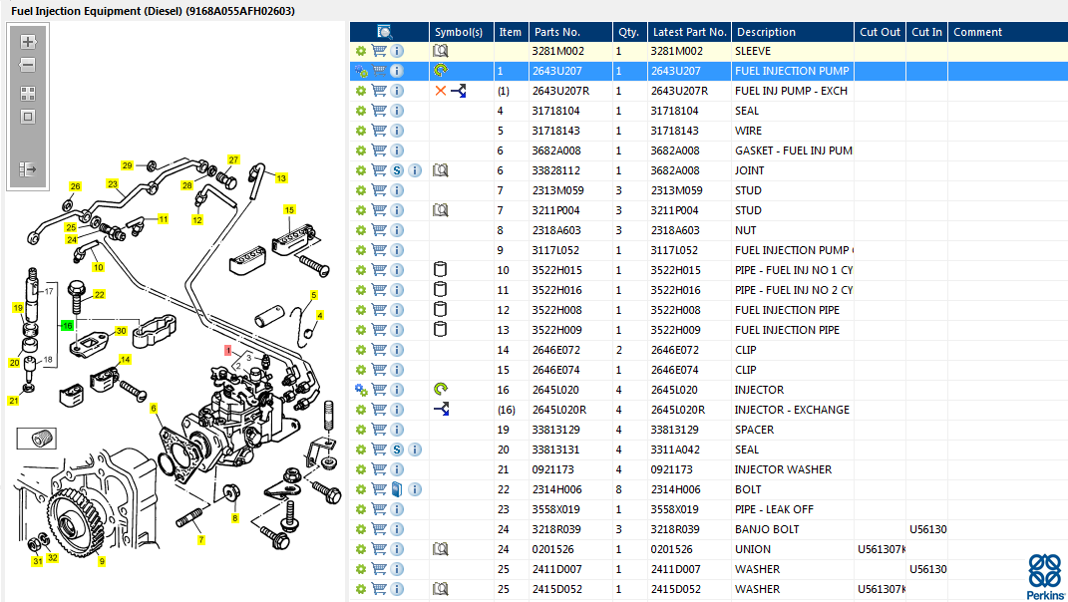
Task: Sort by the Item column header
Action: point(511,32)
